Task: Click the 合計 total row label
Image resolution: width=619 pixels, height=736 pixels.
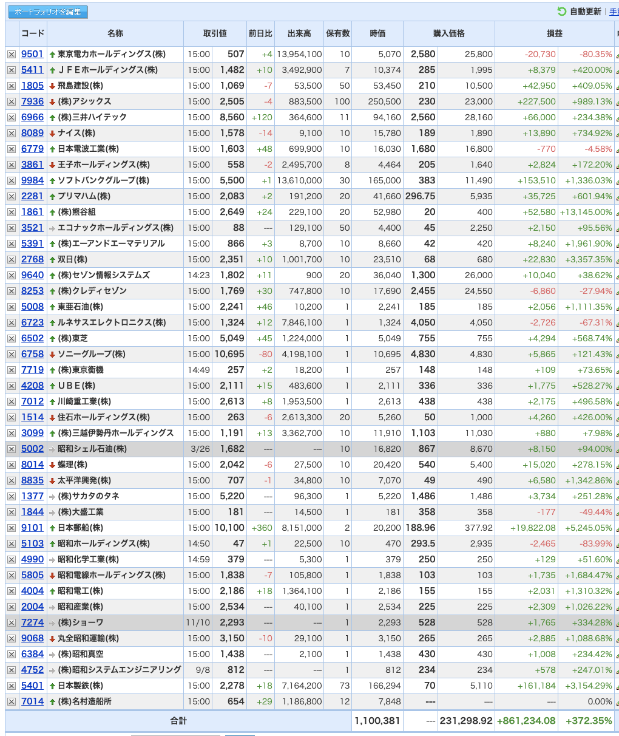Action: tap(178, 721)
